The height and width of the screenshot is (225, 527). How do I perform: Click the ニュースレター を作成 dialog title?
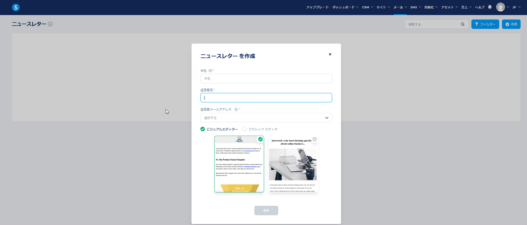[x=228, y=56]
